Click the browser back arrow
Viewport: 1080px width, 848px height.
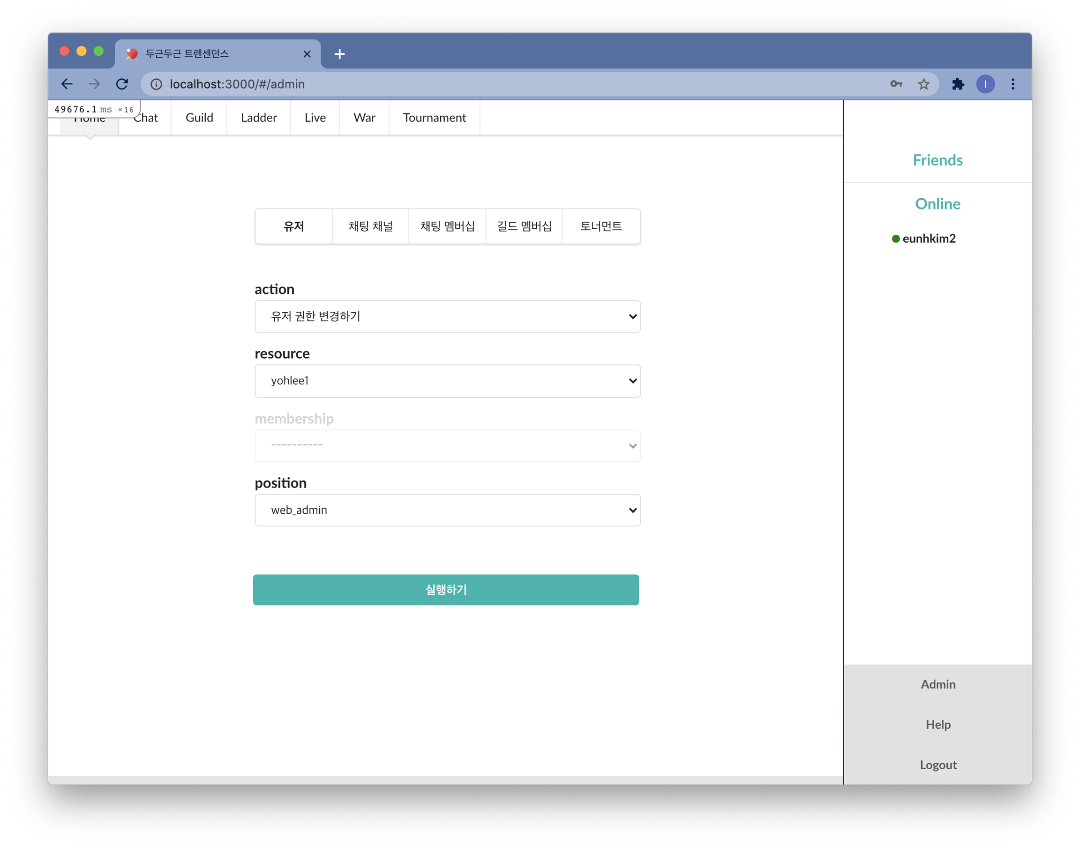pyautogui.click(x=67, y=84)
